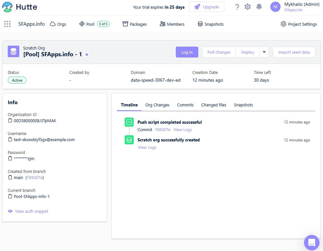The width and height of the screenshot is (323, 251).
Task: Select the Timeline tab
Action: (x=129, y=105)
